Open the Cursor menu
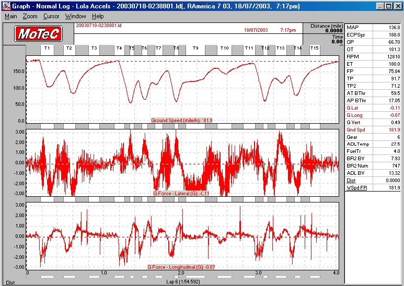This screenshot has width=404, height=286. [x=51, y=16]
